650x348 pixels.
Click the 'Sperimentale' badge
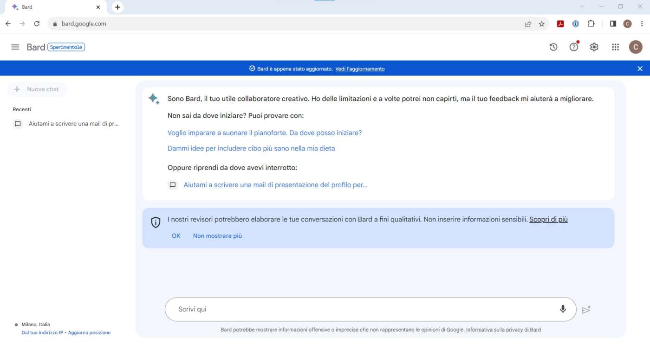click(66, 47)
